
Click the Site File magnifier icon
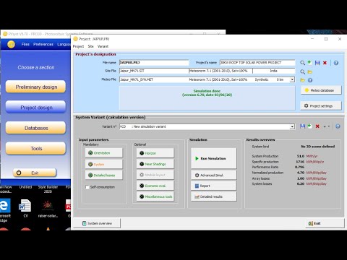(302, 71)
